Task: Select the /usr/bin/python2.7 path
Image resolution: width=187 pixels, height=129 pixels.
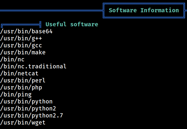Action: pyautogui.click(x=32, y=115)
